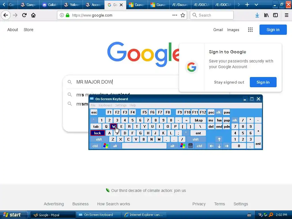The height and width of the screenshot is (219, 292).
Task: Click top-right blue Sign in button
Action: click(273, 30)
